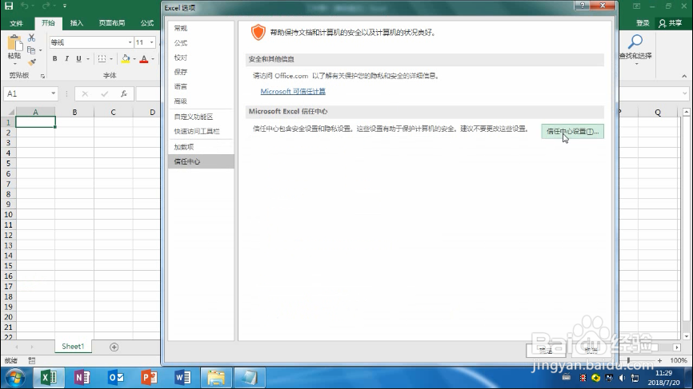Open the font name dropdown
693x389 pixels.
130,42
